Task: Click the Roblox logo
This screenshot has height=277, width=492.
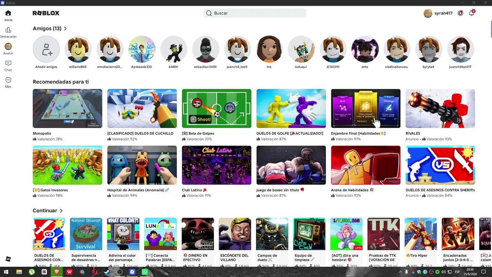Action: pyautogui.click(x=46, y=13)
